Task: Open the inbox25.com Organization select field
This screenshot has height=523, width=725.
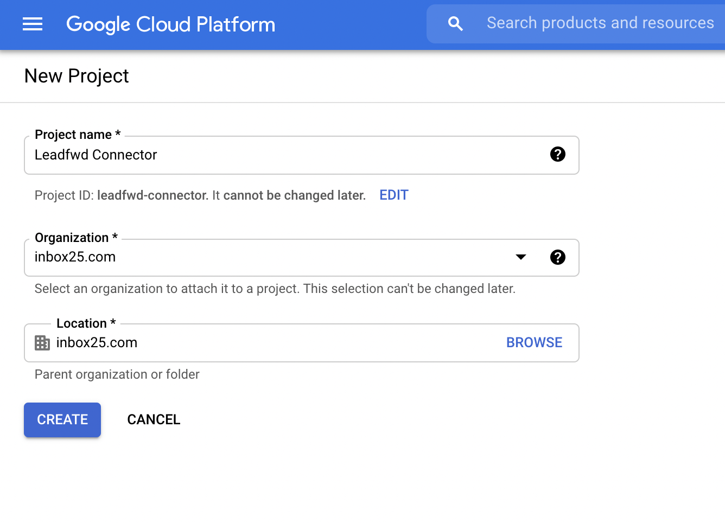Action: point(302,258)
